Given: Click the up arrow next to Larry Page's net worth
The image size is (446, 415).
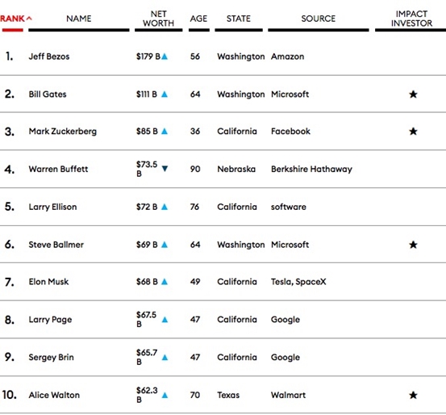Looking at the screenshot, I should click(165, 320).
